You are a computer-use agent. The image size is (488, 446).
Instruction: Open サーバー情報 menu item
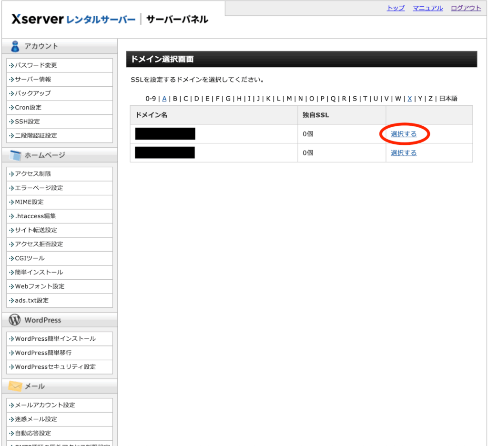point(33,79)
